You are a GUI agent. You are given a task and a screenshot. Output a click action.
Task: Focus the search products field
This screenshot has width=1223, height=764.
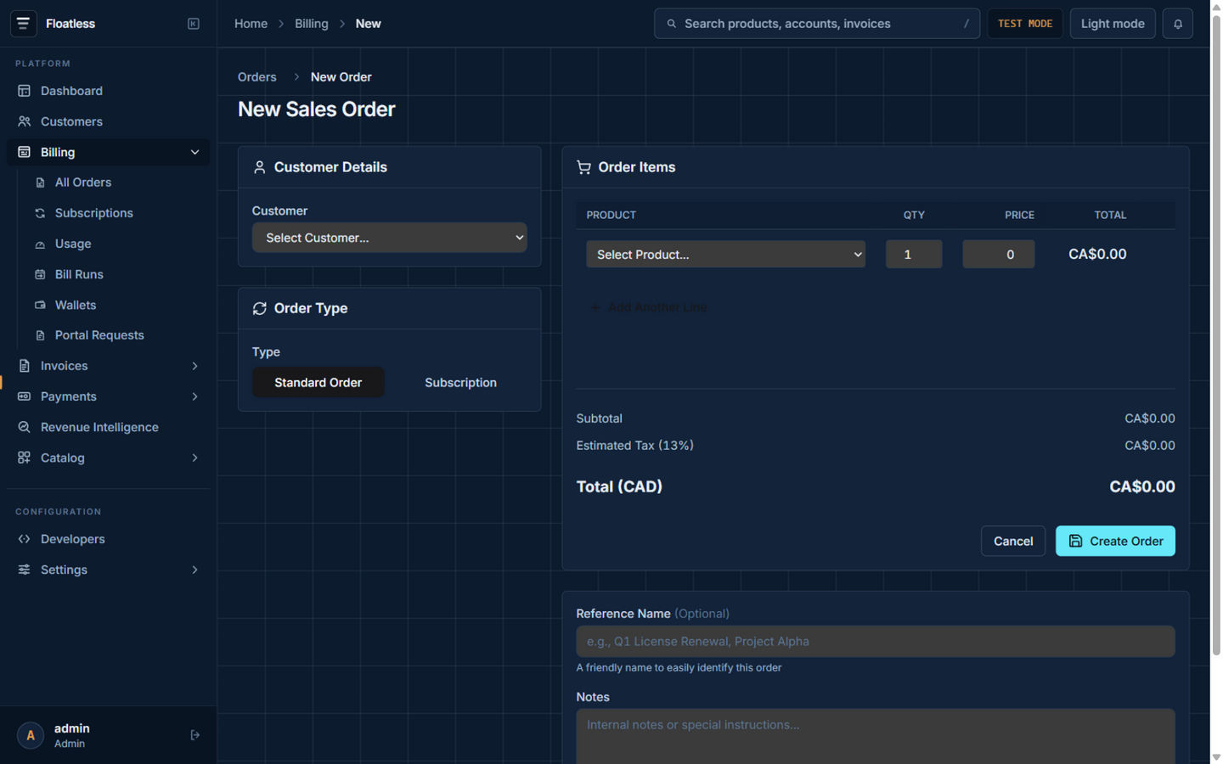[x=816, y=24]
